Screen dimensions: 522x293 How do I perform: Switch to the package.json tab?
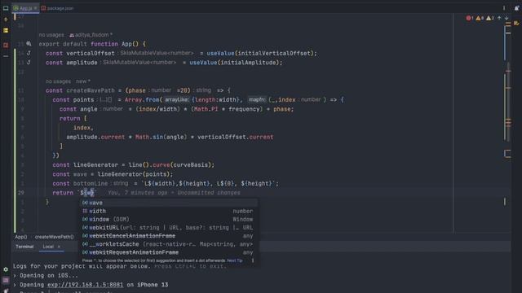57,8
